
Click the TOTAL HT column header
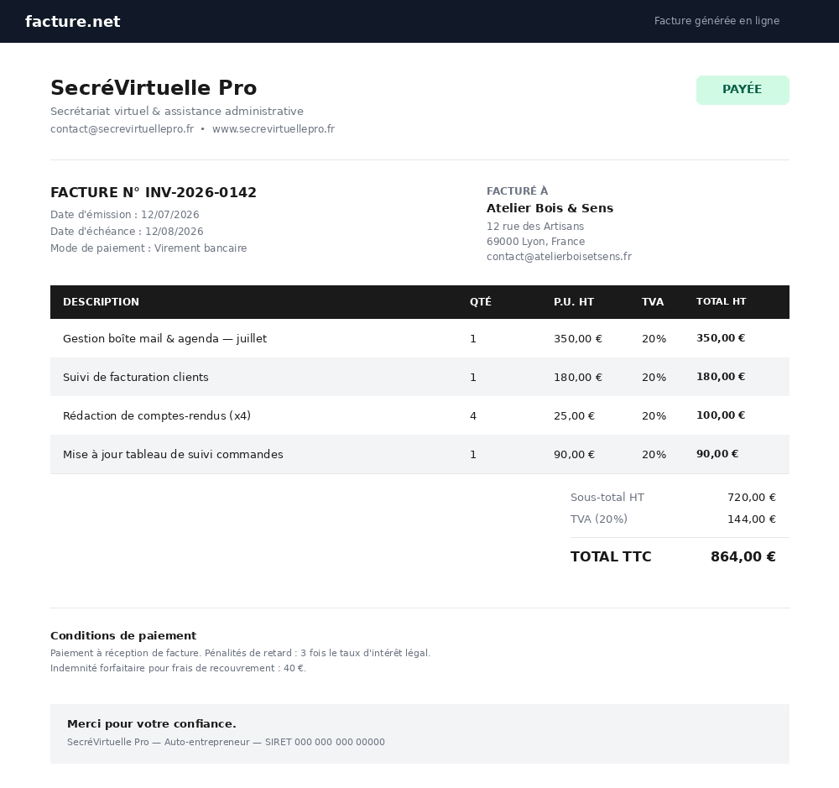(x=721, y=301)
